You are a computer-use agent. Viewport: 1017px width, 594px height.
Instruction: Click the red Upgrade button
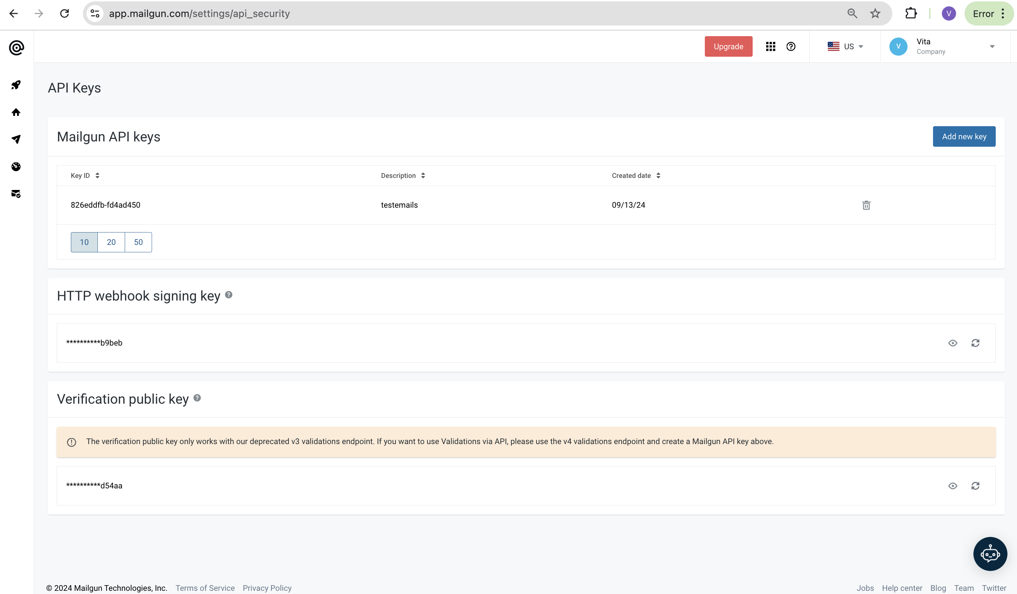coord(728,46)
